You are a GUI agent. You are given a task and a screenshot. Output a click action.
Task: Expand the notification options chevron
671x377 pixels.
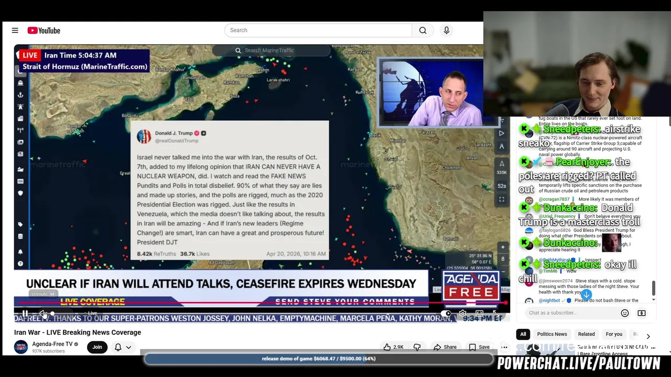click(x=128, y=347)
